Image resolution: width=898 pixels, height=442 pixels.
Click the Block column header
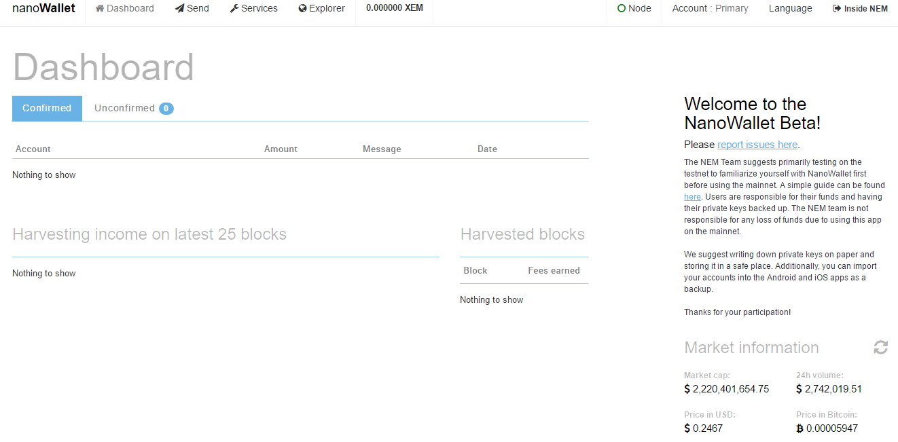(475, 271)
